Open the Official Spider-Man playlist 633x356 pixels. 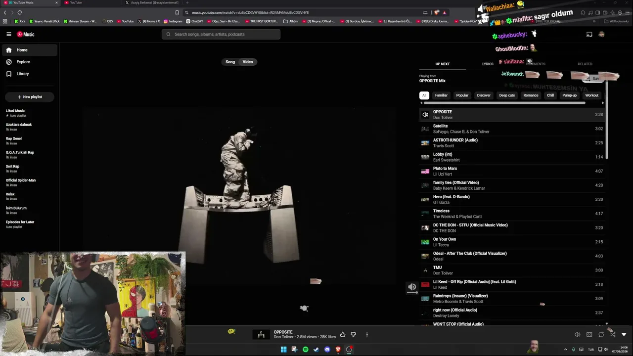tap(30, 182)
